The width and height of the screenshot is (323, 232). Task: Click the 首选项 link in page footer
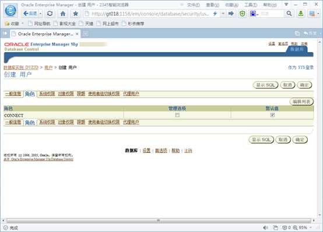(x=161, y=151)
